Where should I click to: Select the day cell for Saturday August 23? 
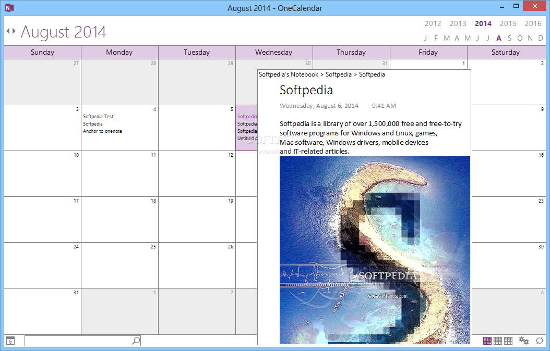pyautogui.click(x=508, y=220)
